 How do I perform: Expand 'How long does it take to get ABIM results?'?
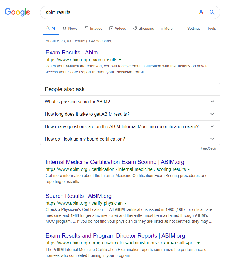tap(130, 114)
